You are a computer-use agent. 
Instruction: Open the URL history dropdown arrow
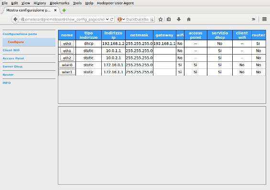tap(107, 19)
